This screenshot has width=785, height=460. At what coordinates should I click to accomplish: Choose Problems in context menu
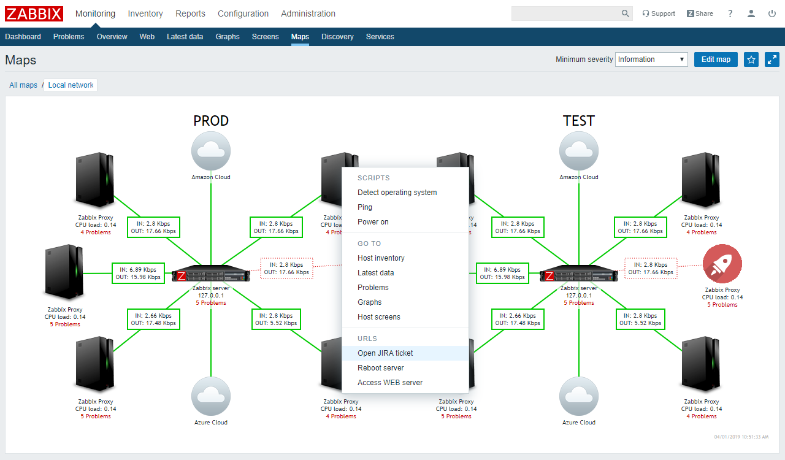[x=405, y=288]
